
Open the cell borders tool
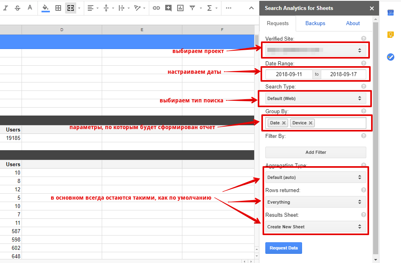58,8
